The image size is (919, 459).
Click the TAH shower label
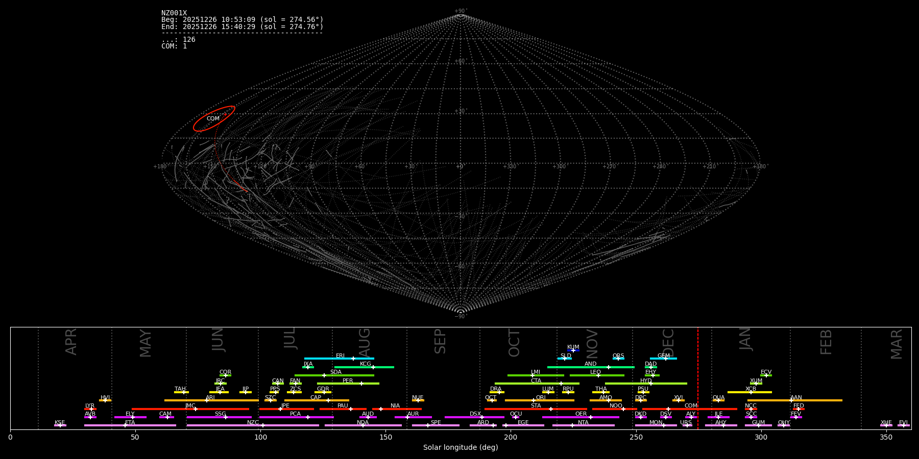point(180,389)
